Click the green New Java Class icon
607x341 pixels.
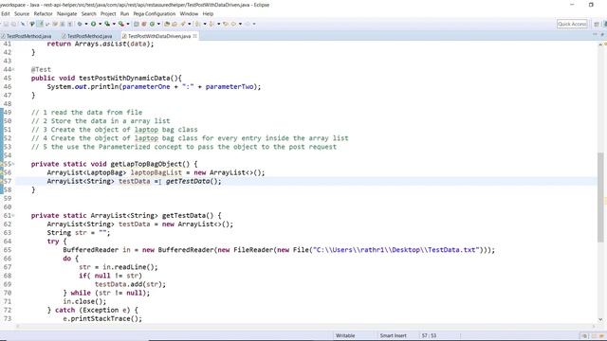point(152,24)
